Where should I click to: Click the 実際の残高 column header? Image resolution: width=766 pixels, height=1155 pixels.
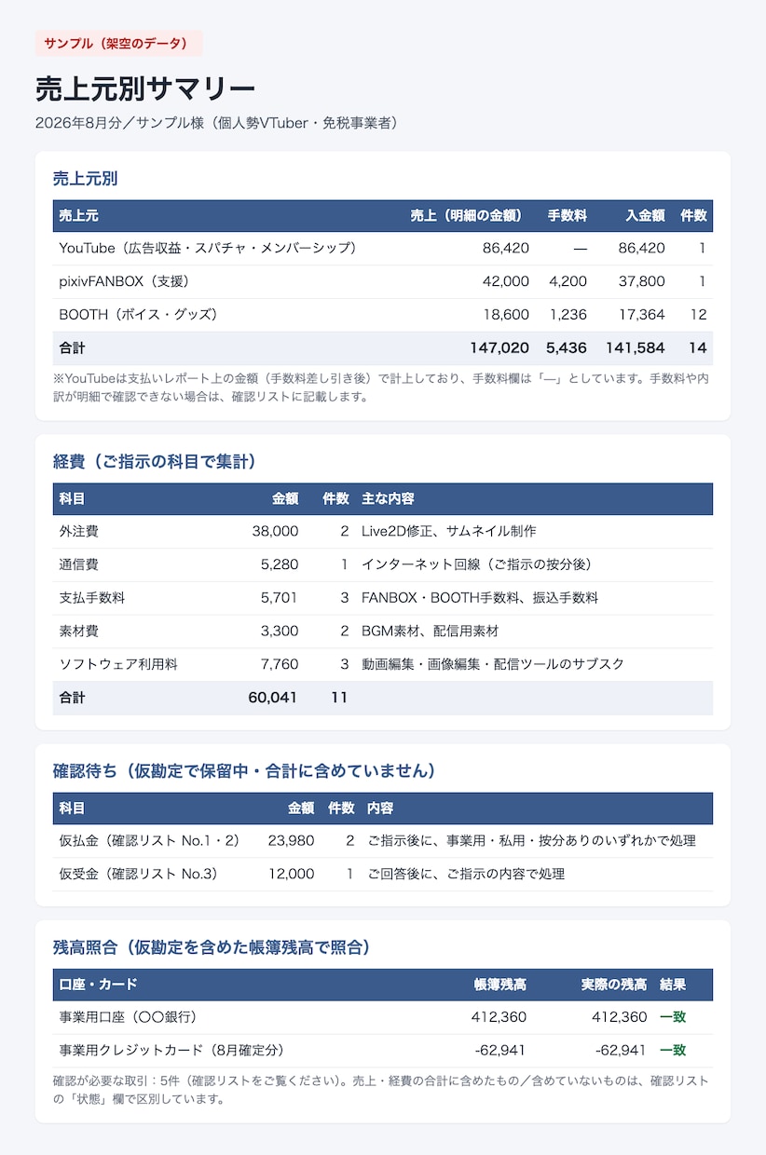tap(614, 985)
